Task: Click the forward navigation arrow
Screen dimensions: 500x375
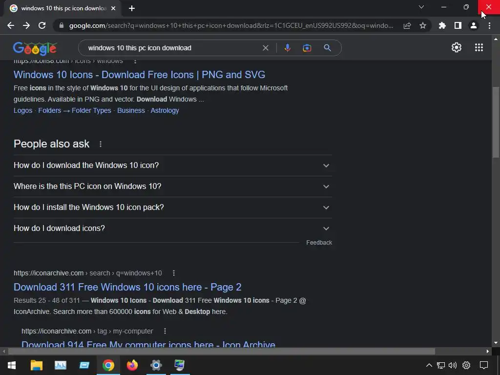Action: (x=26, y=25)
